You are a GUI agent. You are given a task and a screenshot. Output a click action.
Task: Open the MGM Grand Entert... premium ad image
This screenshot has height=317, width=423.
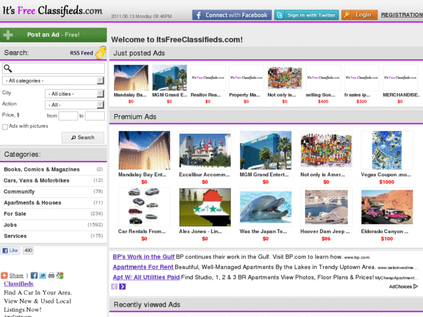[266, 150]
